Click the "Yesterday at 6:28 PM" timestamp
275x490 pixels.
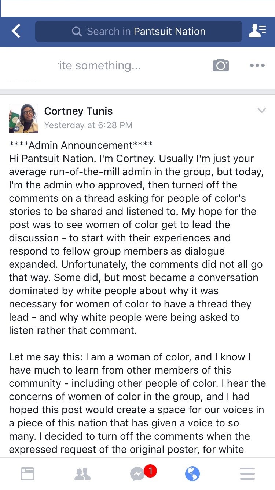(x=88, y=125)
